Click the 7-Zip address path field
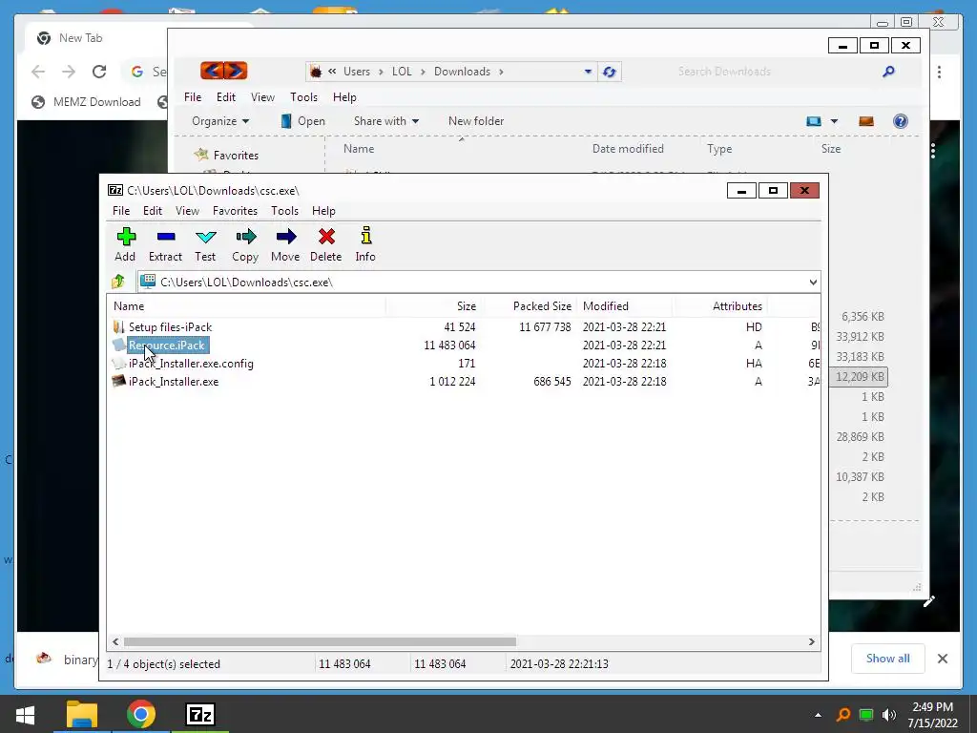The width and height of the screenshot is (977, 733). pyautogui.click(x=478, y=283)
